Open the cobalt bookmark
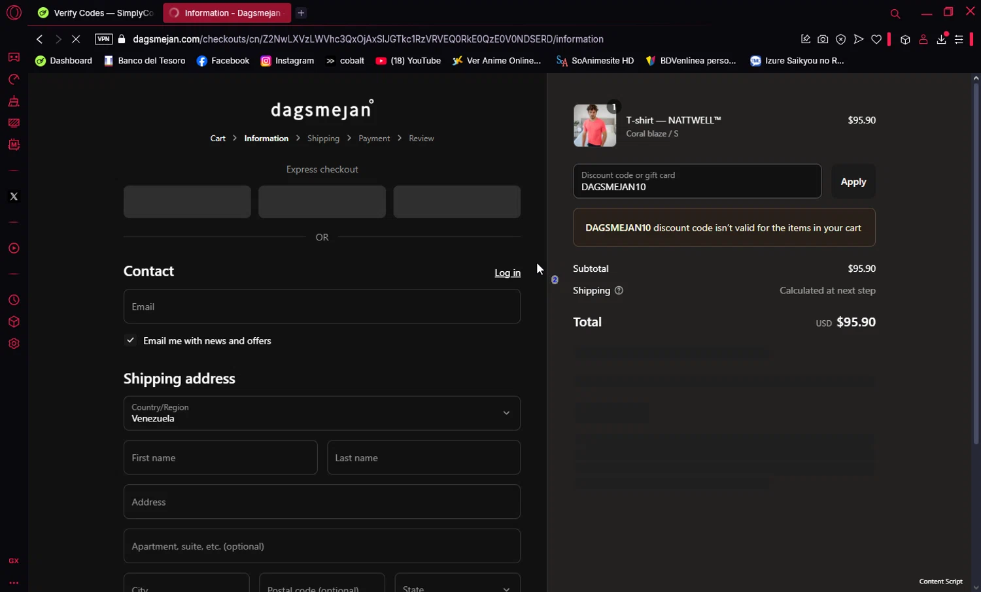This screenshot has height=592, width=981. pyautogui.click(x=345, y=61)
